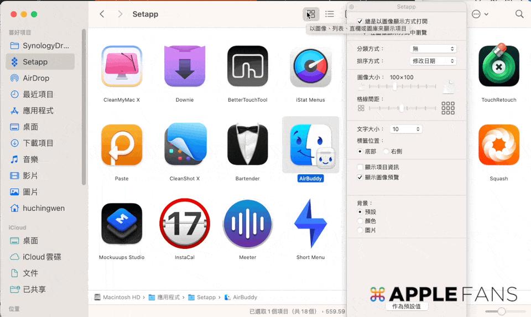Screen dimensions: 531x317
Task: Toggle 總是以圖像顯示方式打開 checkbox
Action: click(360, 21)
